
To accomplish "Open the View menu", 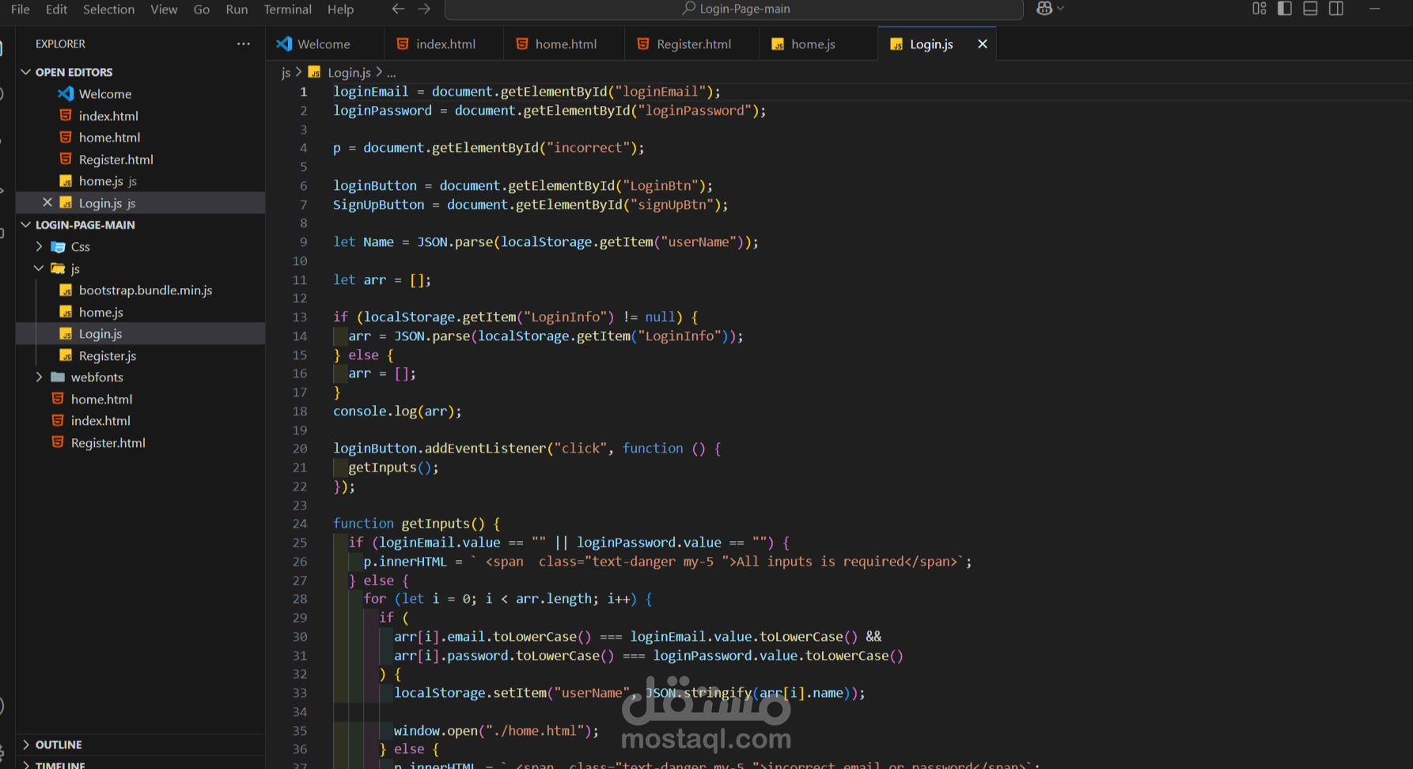I will pyautogui.click(x=164, y=9).
